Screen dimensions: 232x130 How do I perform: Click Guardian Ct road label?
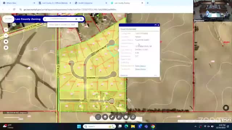92,78
